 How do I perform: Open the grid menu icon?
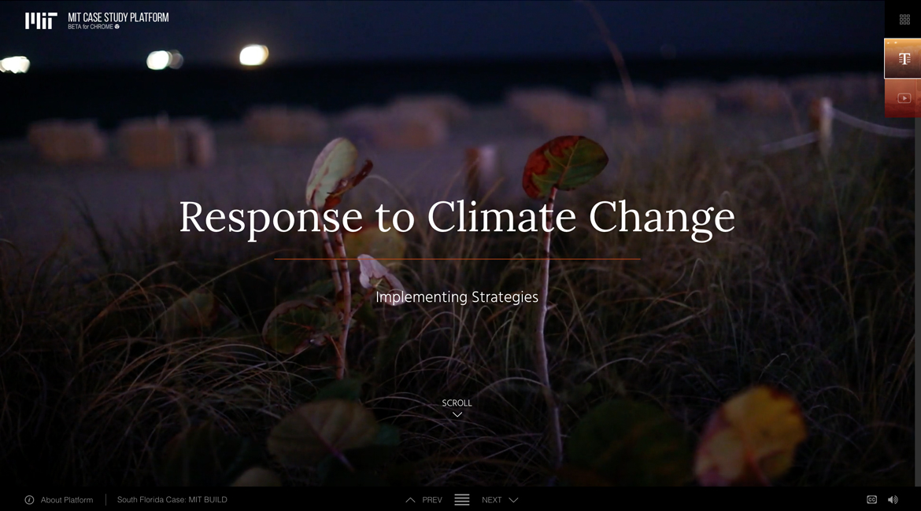[x=904, y=20]
